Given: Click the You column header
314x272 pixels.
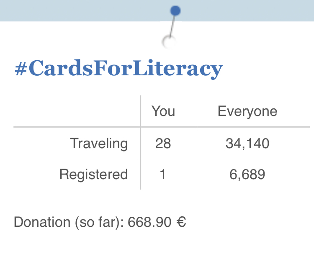Looking at the screenshot, I should click(x=163, y=111).
